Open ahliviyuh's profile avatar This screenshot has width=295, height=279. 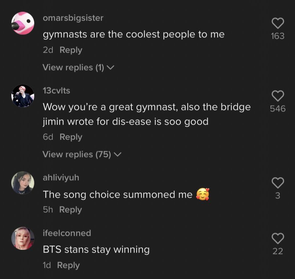click(23, 183)
